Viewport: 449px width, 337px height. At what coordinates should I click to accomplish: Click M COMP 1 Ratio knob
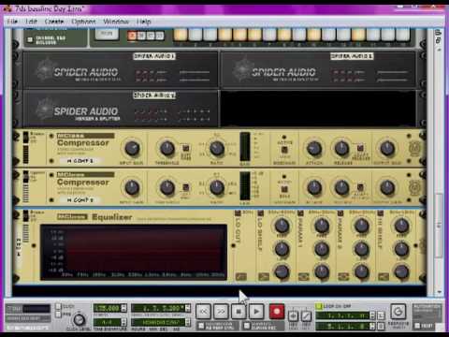tap(216, 149)
